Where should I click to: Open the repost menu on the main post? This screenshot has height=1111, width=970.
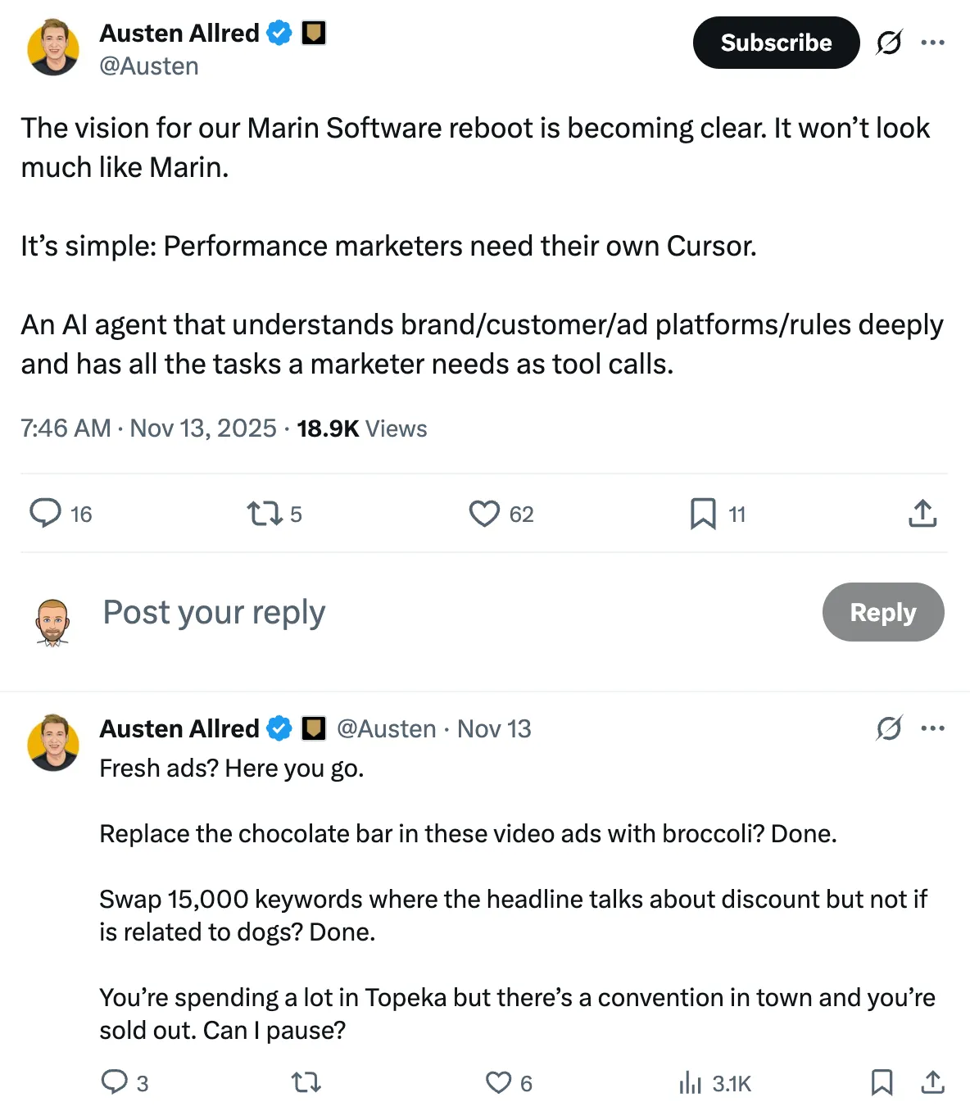(x=264, y=512)
